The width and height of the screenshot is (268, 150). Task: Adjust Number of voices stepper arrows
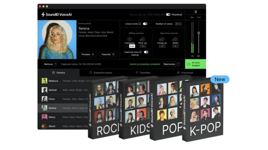pos(180,24)
